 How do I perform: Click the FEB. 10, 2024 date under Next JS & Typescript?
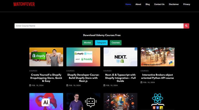click(112, 85)
